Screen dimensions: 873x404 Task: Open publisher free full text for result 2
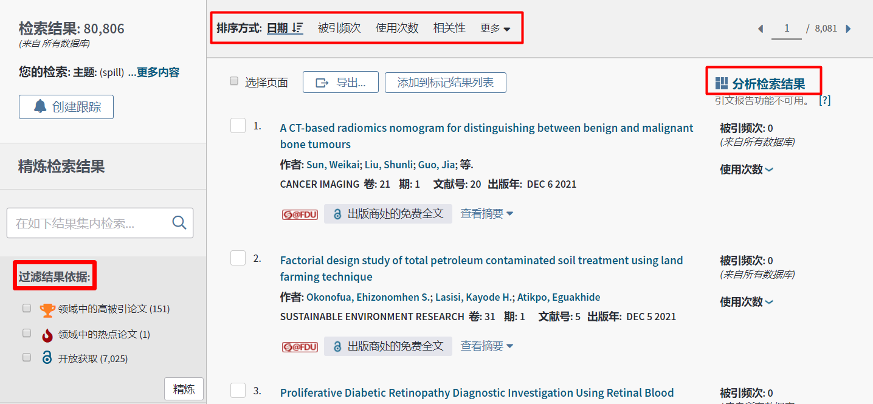pos(388,346)
